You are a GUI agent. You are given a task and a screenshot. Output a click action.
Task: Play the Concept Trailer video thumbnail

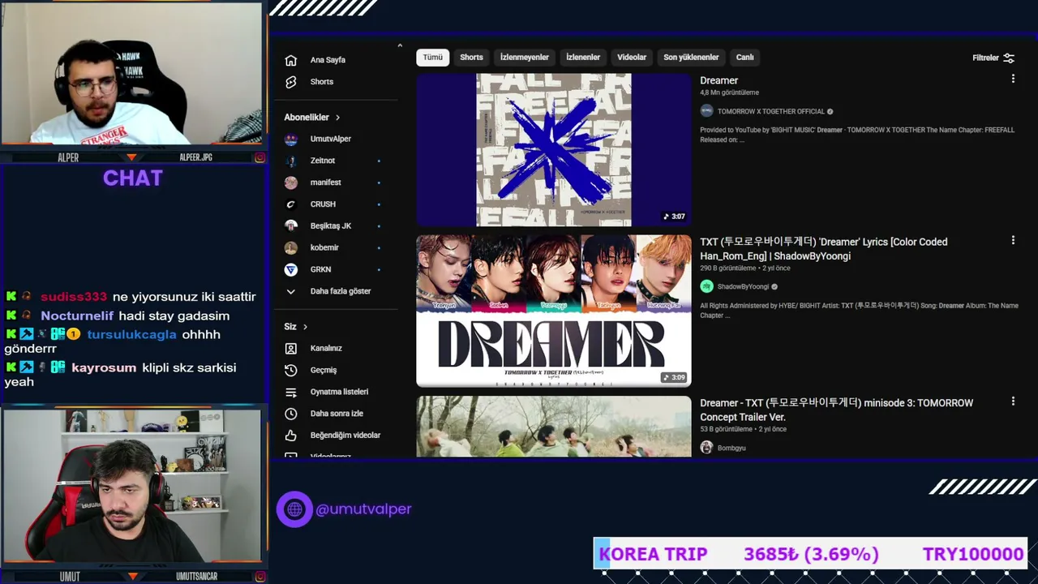click(x=554, y=427)
